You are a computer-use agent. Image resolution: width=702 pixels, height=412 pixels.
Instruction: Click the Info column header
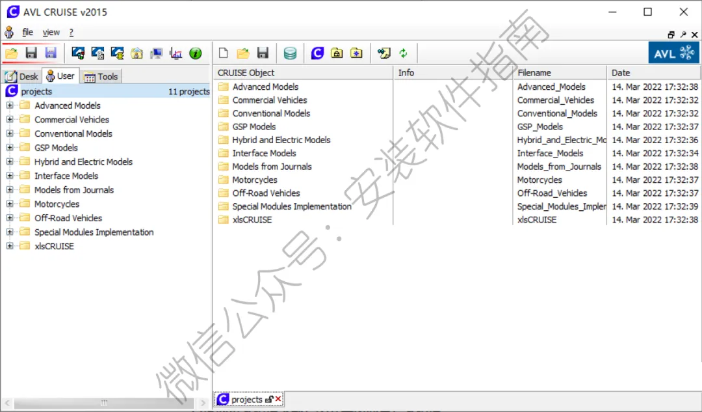tap(452, 73)
